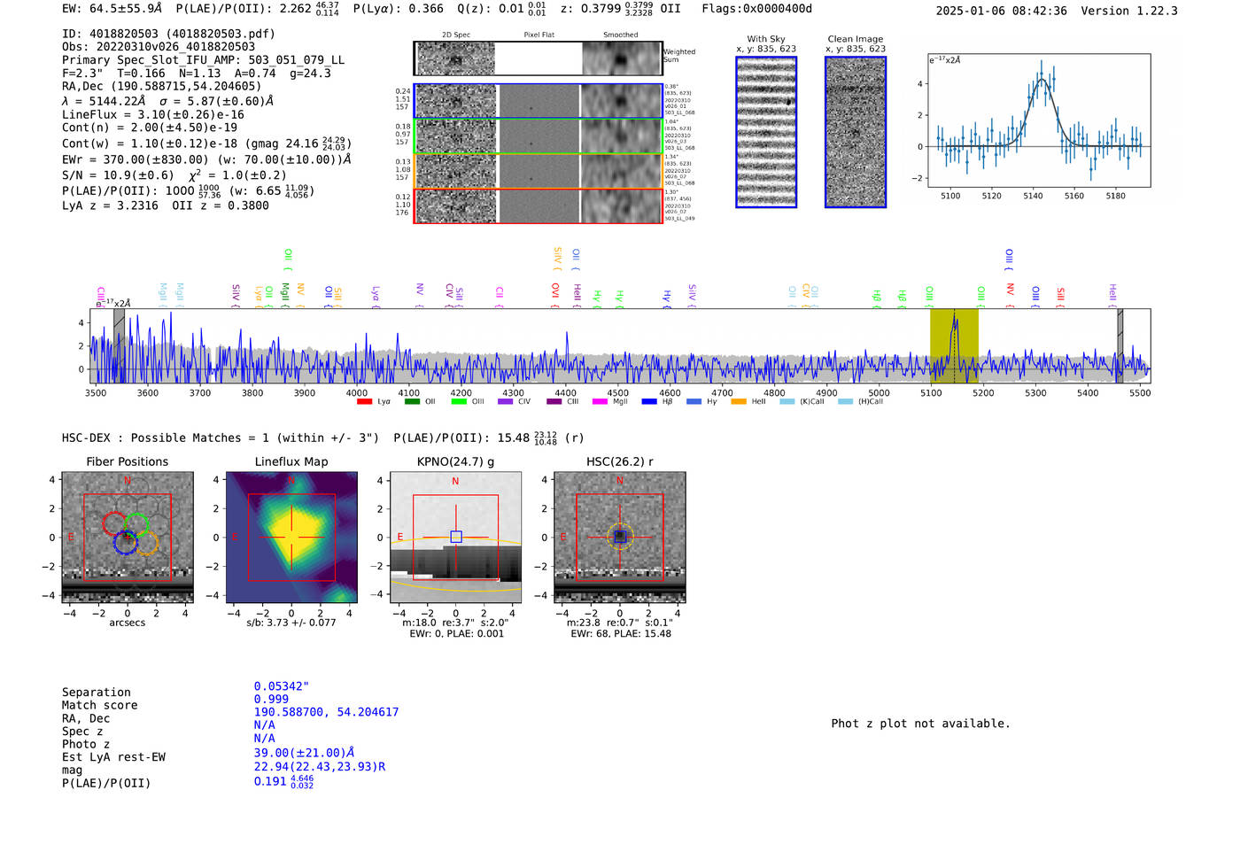The height and width of the screenshot is (844, 1240).
Task: Click the blue Hβ legend swatch
Action: [649, 402]
